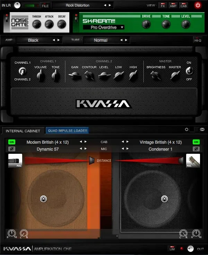Screen dimensions: 208x255
Task: Click the Noise Gate DECAY knob
Action: pyautogui.click(x=62, y=24)
